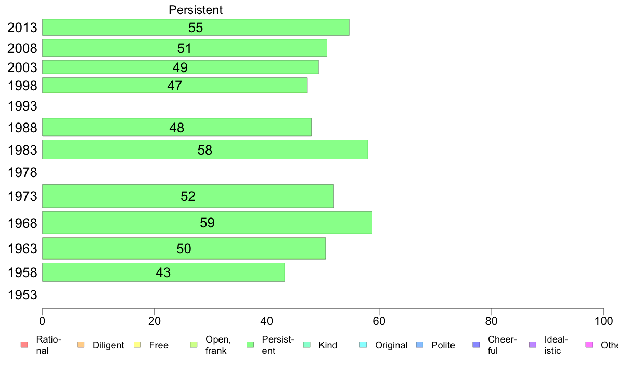Click the 1958 bar labeled 43
Screen dimensions: 618x382
point(163,272)
